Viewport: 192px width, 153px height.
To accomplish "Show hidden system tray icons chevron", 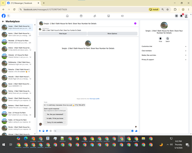I will tap(167, 145).
